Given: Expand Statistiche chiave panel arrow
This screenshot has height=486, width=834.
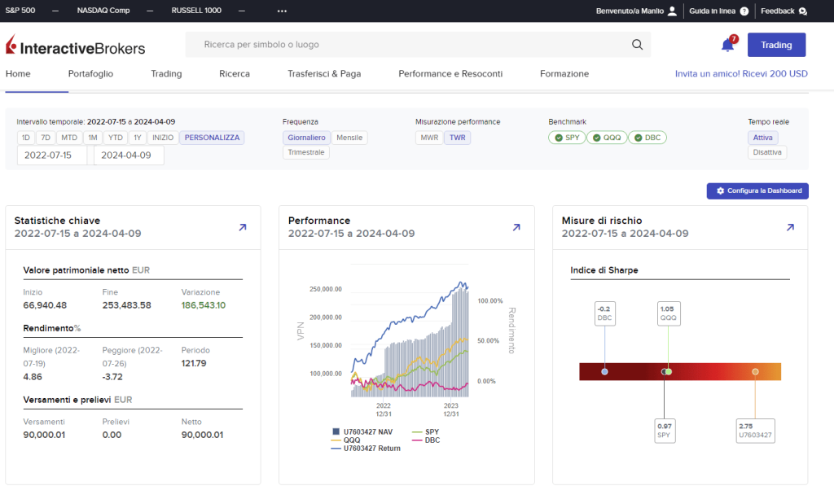Looking at the screenshot, I should pos(243,227).
